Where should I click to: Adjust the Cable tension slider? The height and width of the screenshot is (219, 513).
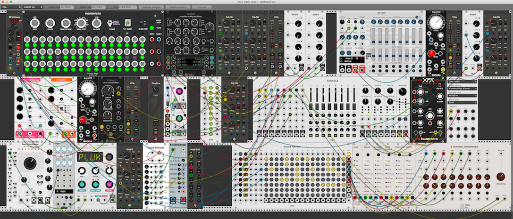click(x=90, y=7)
